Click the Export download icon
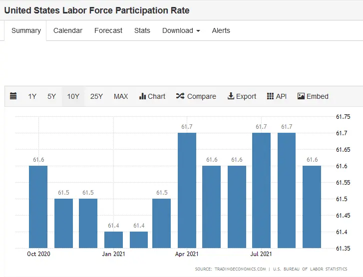This screenshot has height=277, width=363. click(x=231, y=96)
